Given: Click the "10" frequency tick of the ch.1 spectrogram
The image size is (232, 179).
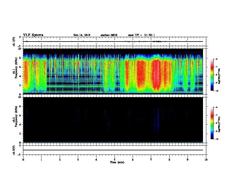Looking at the screenshot, I should pos(20,49).
